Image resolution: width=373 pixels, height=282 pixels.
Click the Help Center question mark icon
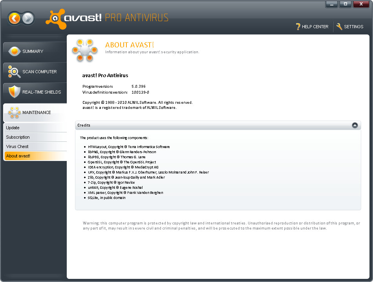click(x=298, y=27)
